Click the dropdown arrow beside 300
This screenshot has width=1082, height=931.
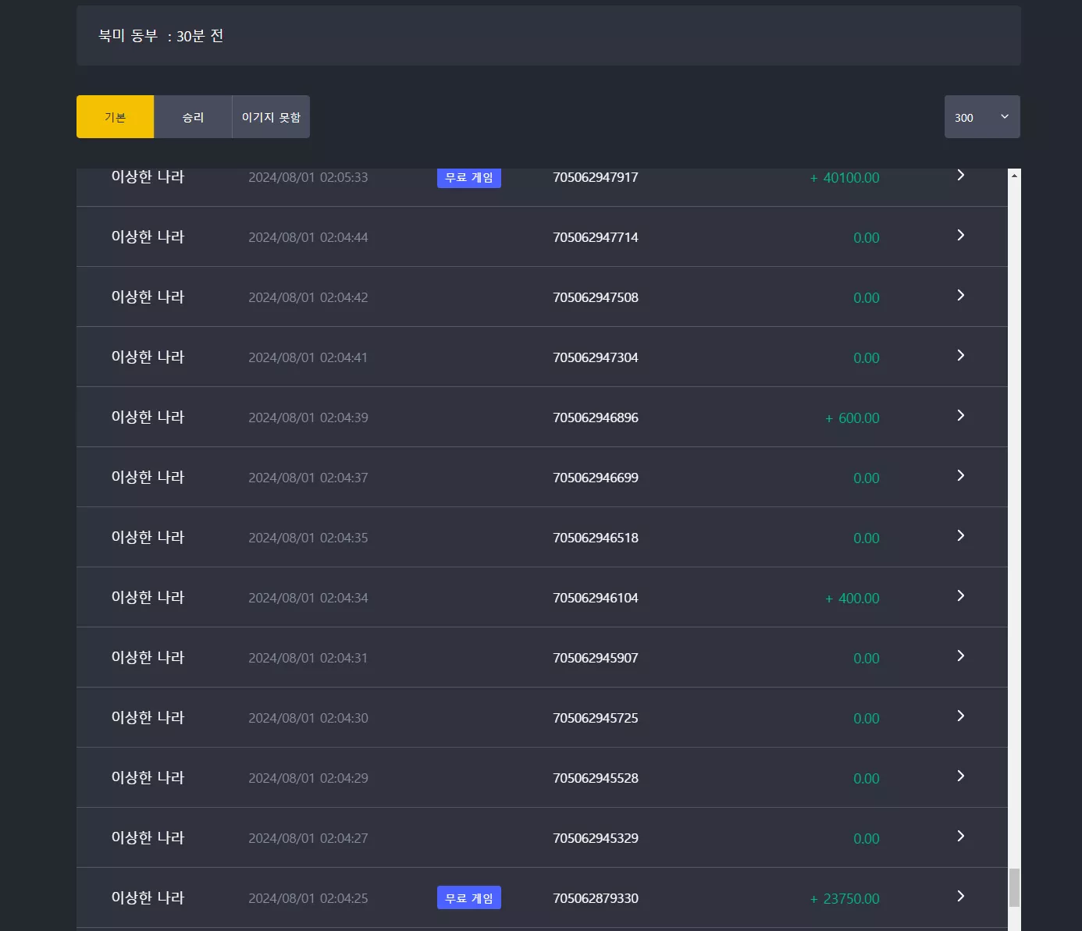[1005, 117]
